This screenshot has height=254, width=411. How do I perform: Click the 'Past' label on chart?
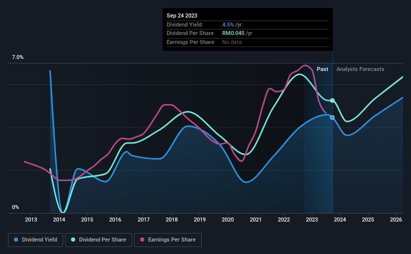322,69
